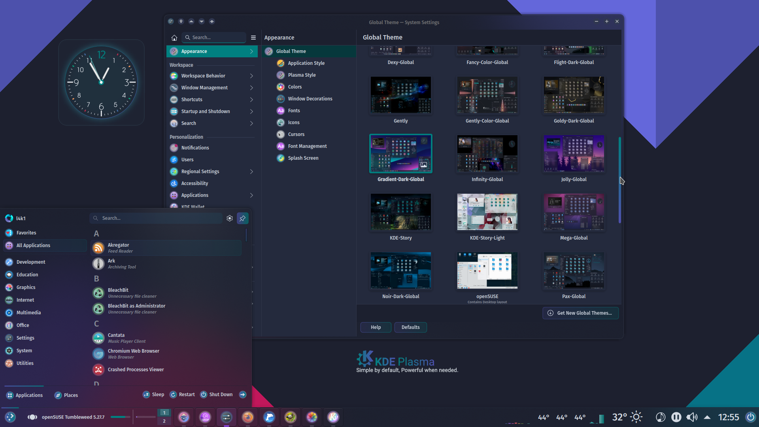Select the KDE-Story-Light theme thumbnail
759x427 pixels.
click(487, 212)
